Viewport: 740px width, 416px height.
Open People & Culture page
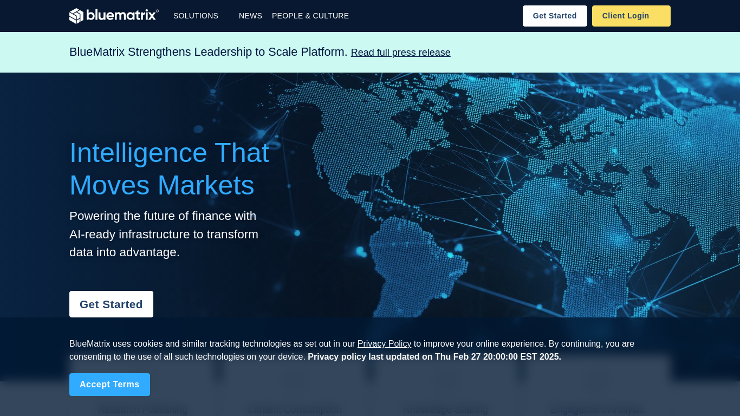coord(310,16)
